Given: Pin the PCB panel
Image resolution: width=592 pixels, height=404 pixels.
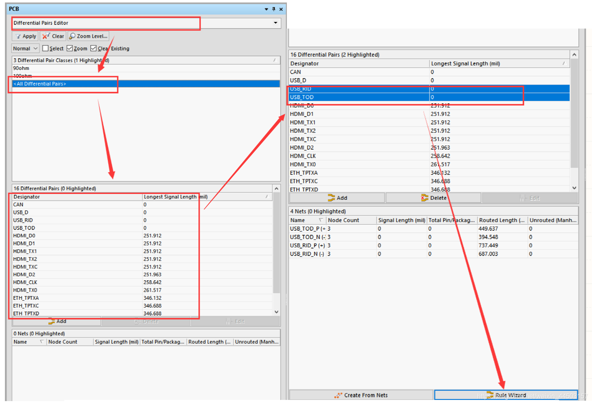Looking at the screenshot, I should pos(274,9).
